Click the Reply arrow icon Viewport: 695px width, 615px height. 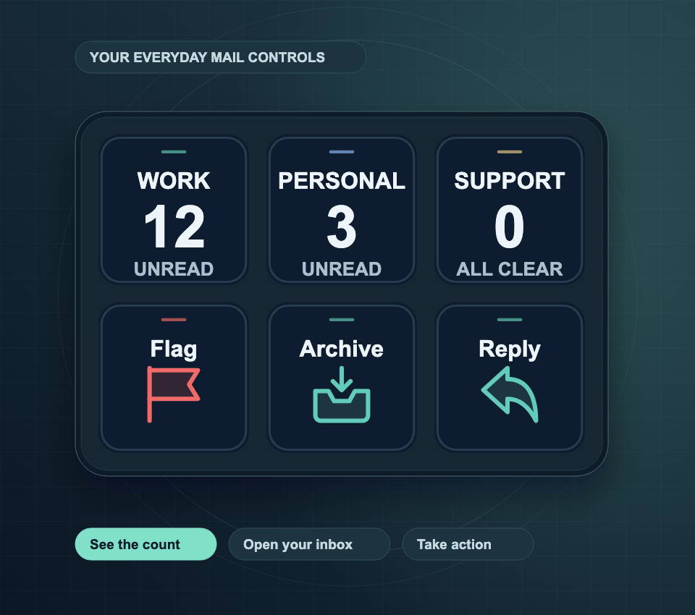[510, 394]
